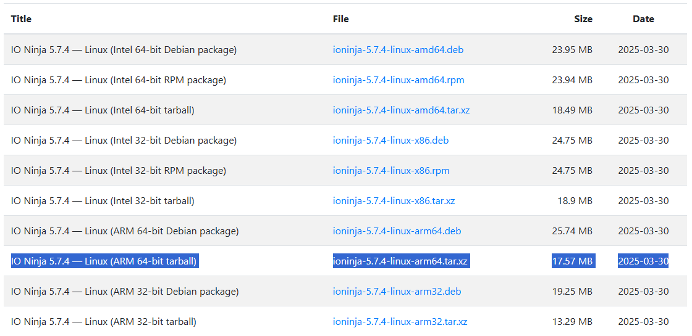Open ioninja-5.7.4-linux-x86.tar.xz link
The width and height of the screenshot is (692, 336).
coord(394,201)
